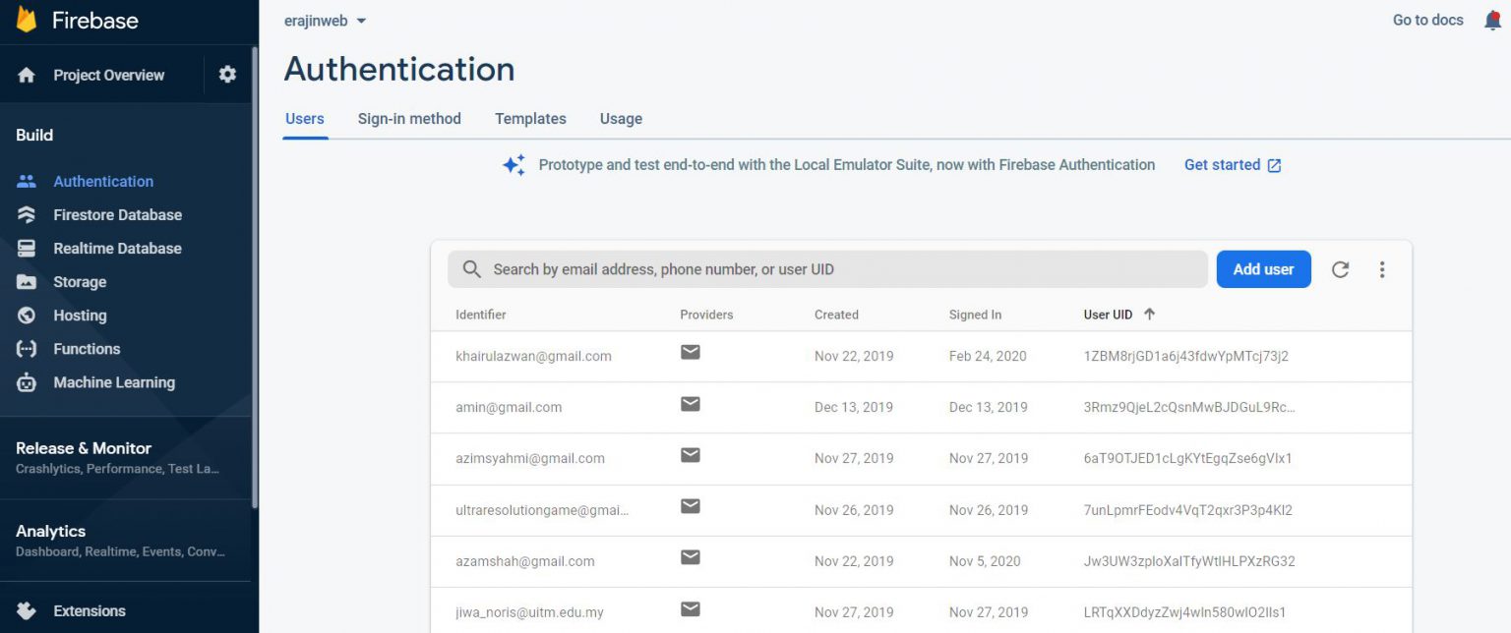Screen dimensions: 1511x633
Task: Click the Go to docs link
Action: [x=1427, y=20]
